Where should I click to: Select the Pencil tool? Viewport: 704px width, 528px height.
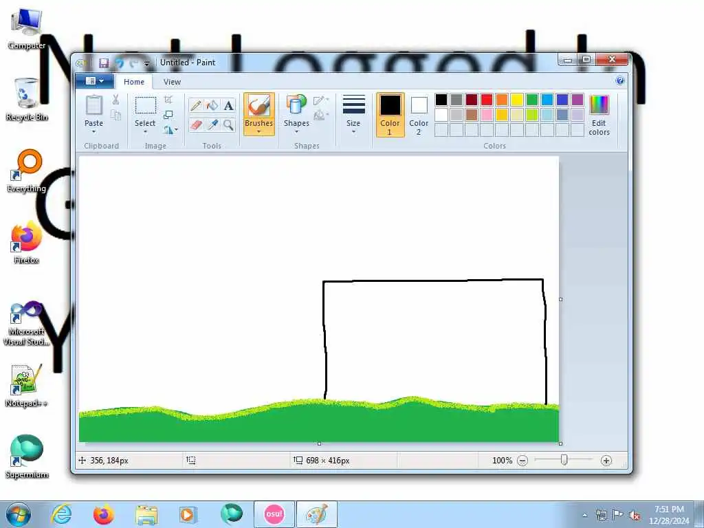[x=196, y=105]
